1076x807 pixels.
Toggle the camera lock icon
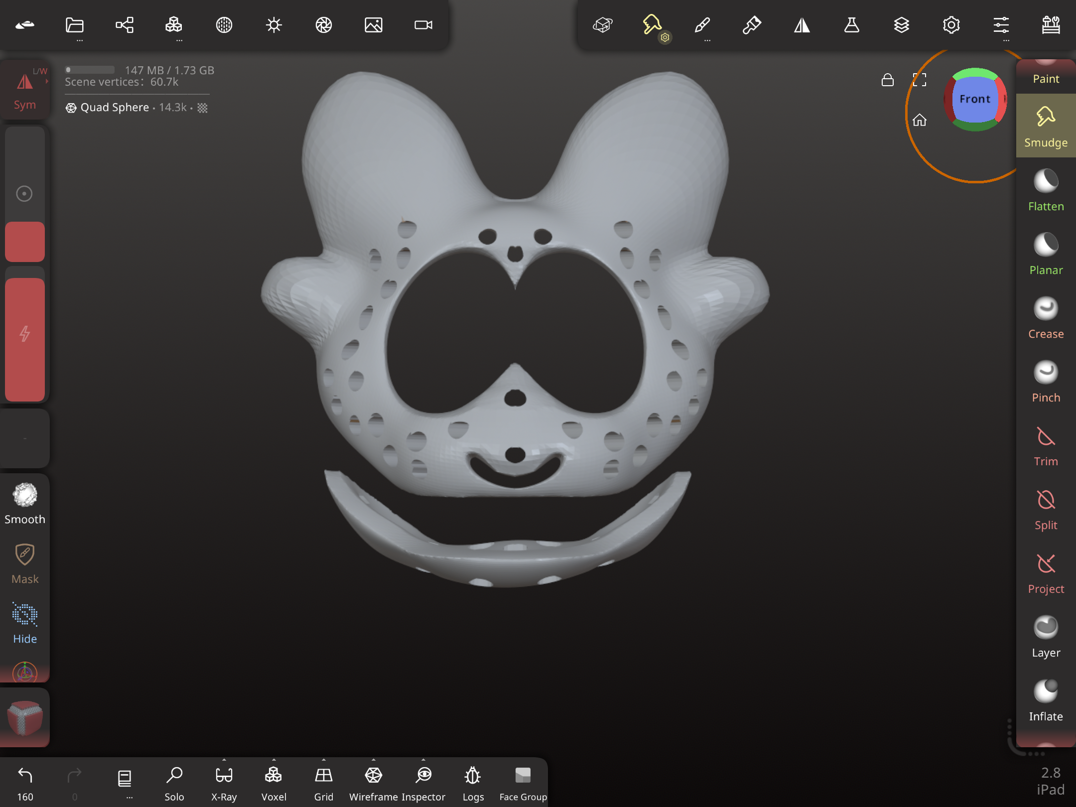888,80
